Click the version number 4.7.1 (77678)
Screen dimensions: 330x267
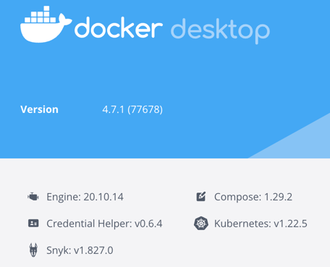point(132,109)
